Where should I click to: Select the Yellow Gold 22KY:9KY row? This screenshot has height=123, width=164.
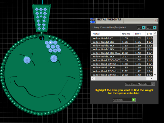pyautogui.click(x=122, y=60)
